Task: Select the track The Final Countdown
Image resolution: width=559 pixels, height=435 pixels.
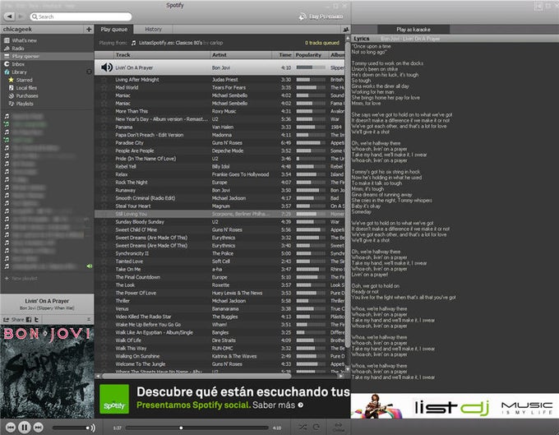Action: (137, 277)
